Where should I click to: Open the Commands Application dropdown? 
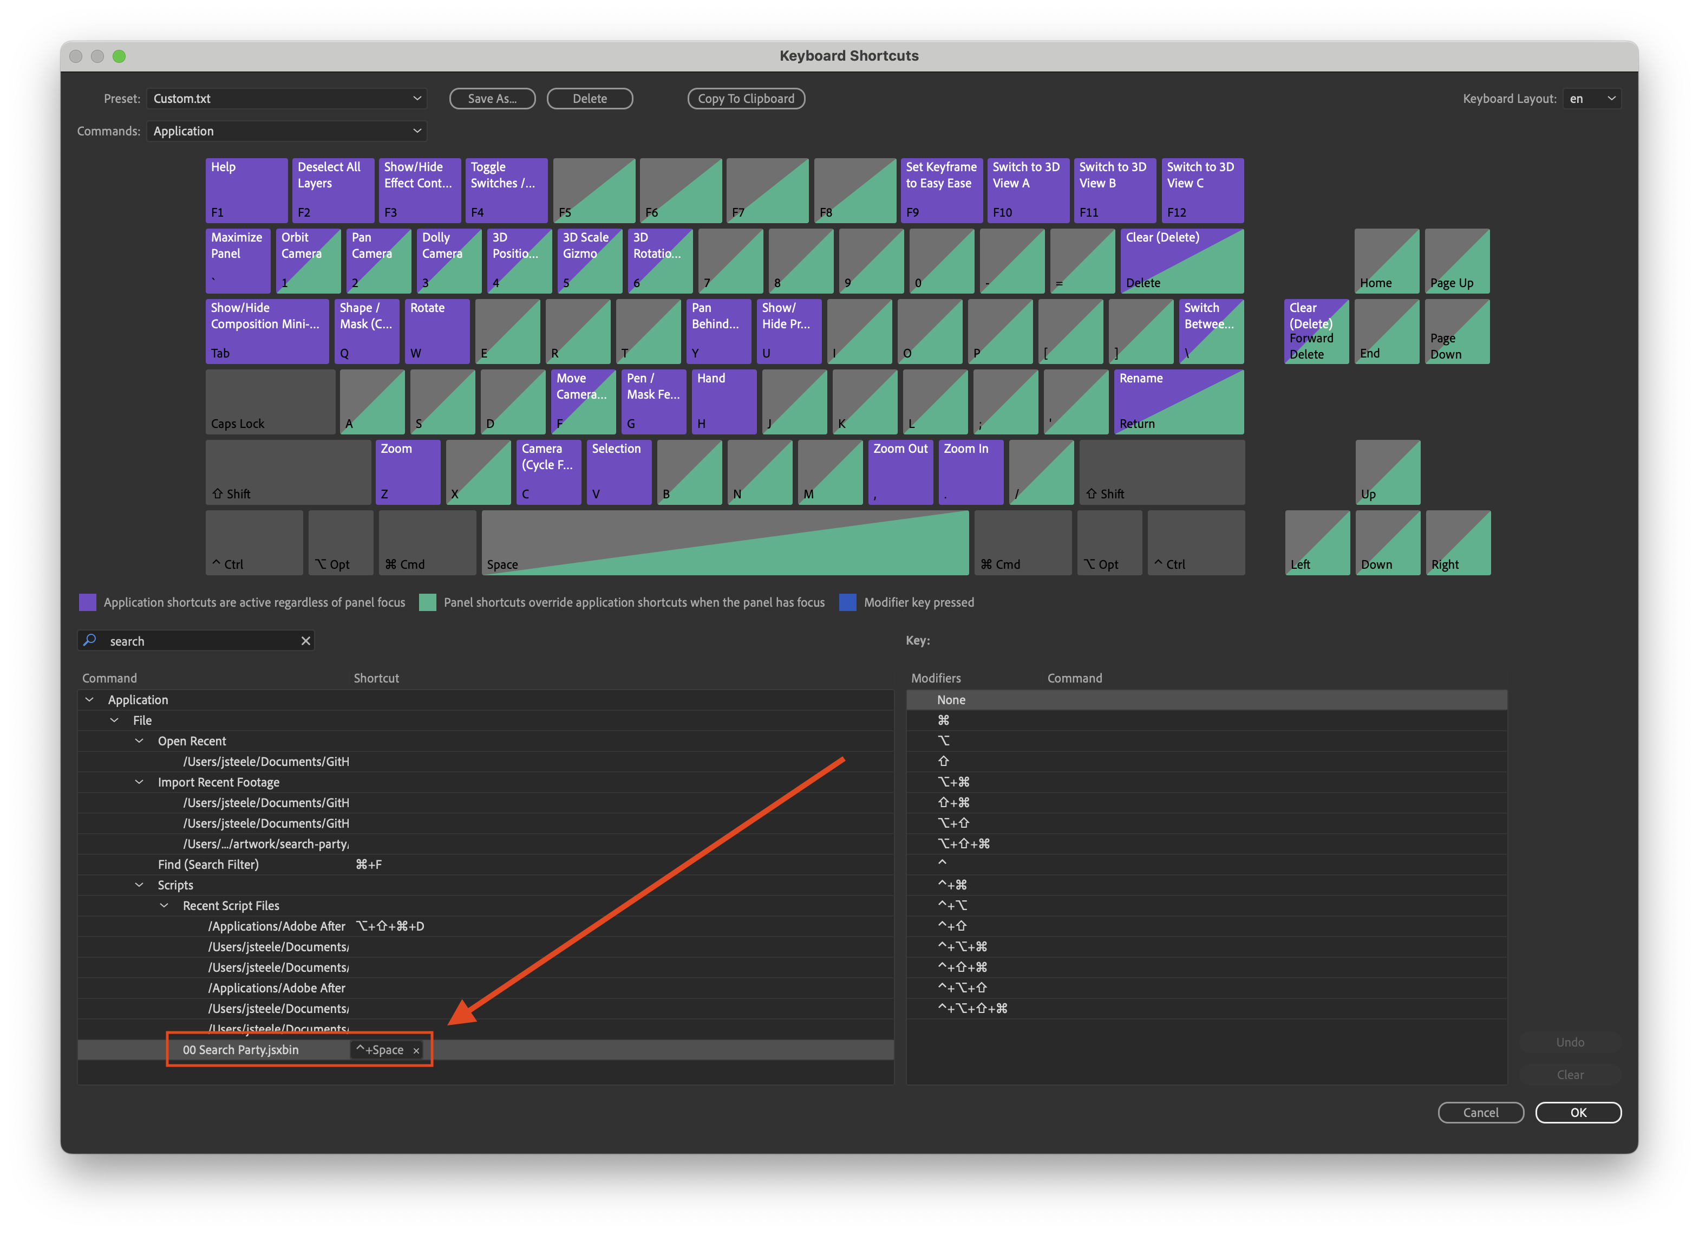pos(286,131)
